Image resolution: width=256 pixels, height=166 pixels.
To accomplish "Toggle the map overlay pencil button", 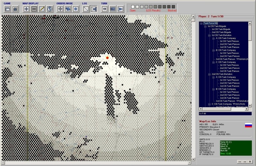I will tap(42, 9).
